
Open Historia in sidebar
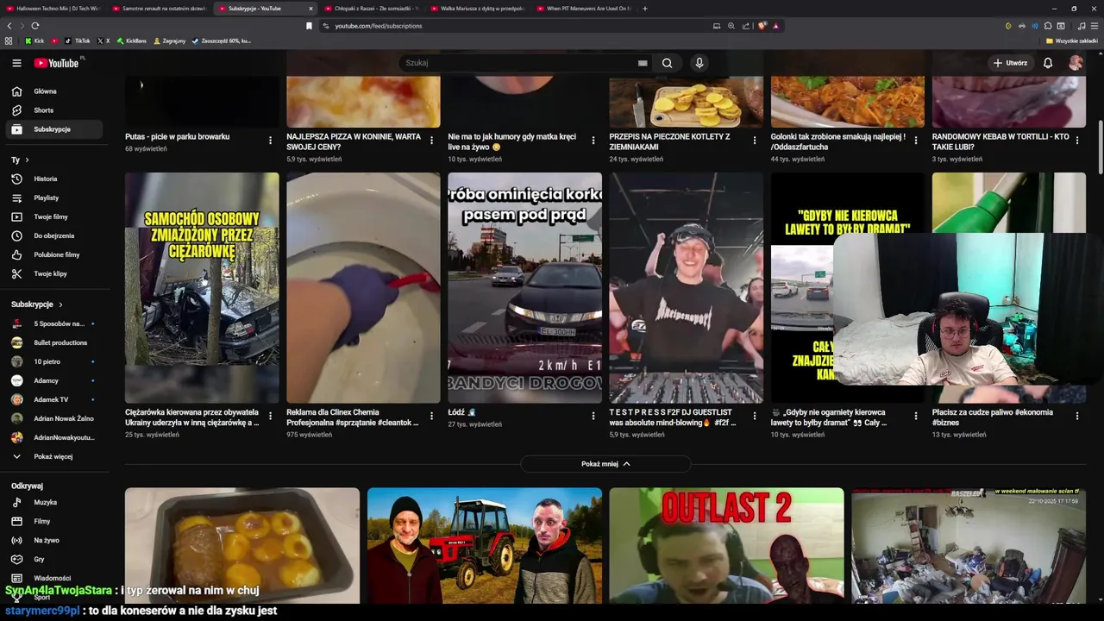pyautogui.click(x=55, y=179)
